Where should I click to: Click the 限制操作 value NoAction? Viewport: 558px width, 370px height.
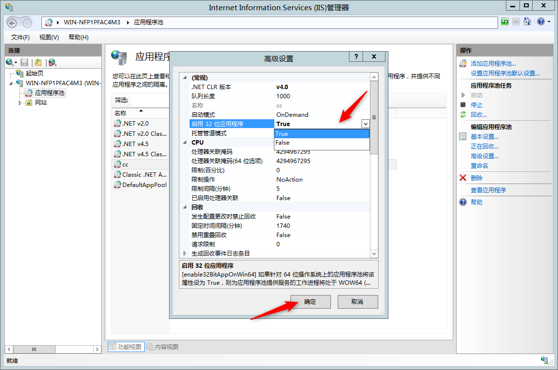[289, 180]
